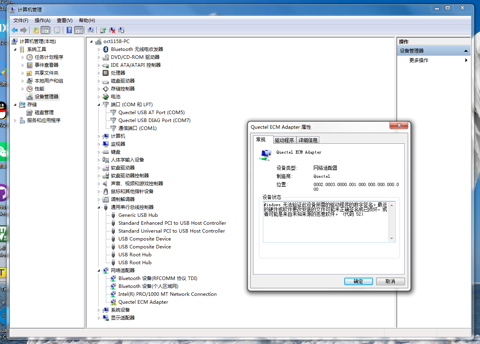The image size is (480, 344).
Task: Click the blue Help question mark icon
Action: tap(69, 30)
